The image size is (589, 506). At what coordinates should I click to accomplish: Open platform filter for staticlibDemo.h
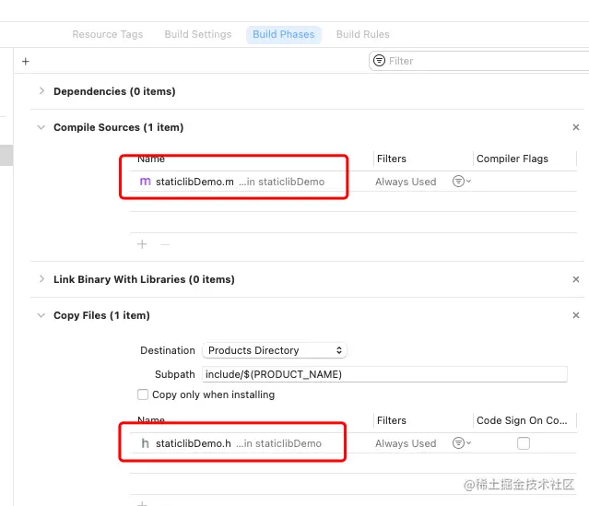point(461,443)
